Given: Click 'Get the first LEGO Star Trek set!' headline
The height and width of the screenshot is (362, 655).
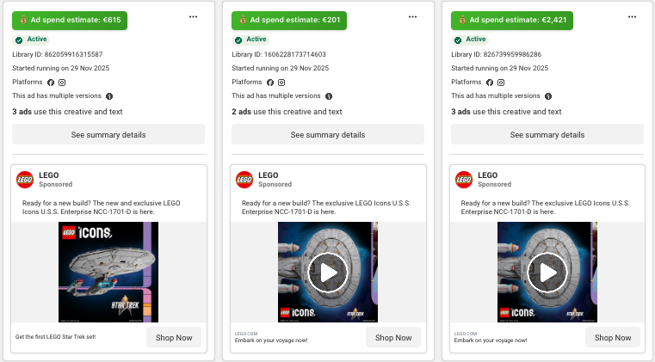Looking at the screenshot, I should [56, 336].
